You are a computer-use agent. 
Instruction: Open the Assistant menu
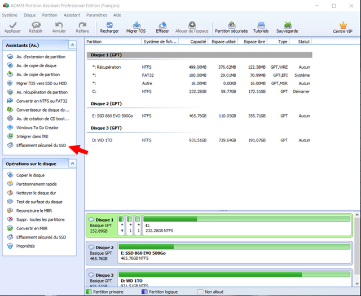(x=72, y=15)
